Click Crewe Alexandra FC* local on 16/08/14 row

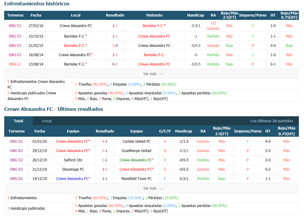pos(75,55)
